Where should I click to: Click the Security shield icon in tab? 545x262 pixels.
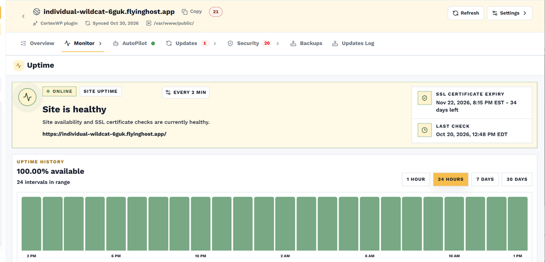pos(230,44)
